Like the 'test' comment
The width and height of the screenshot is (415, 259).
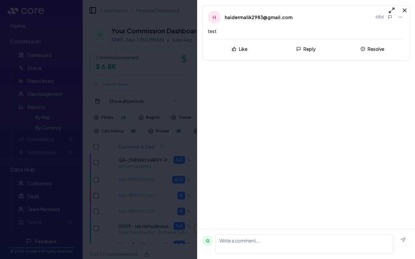(240, 49)
